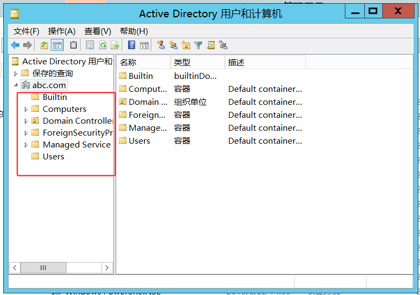Click the window title bar app icon
The width and height of the screenshot is (420, 295).
pos(15,14)
